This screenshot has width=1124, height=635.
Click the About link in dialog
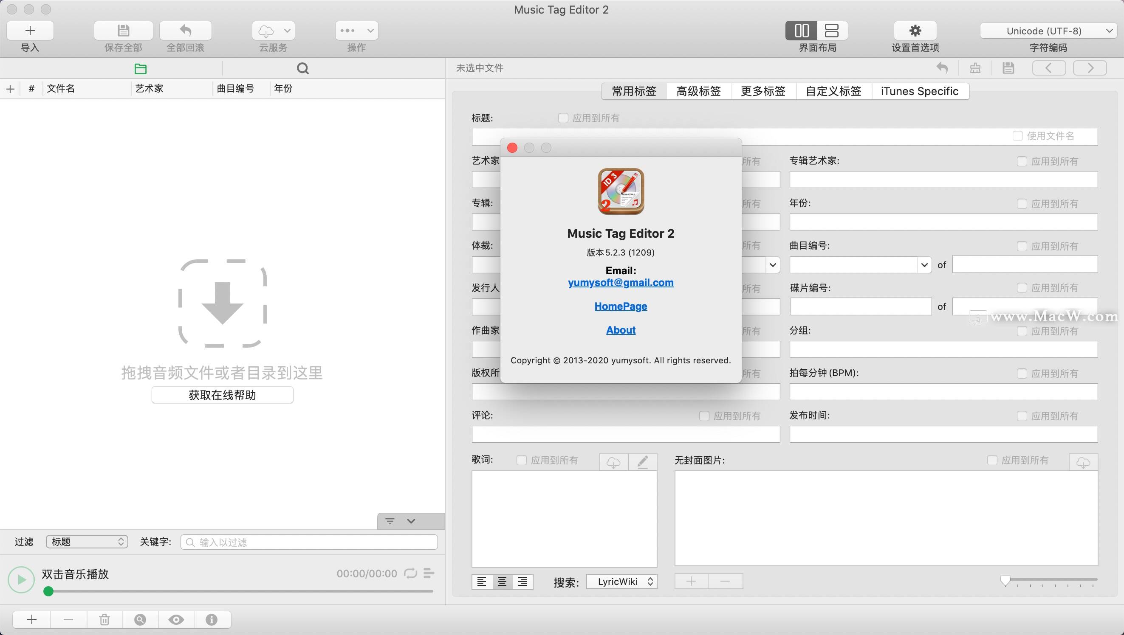[621, 330]
